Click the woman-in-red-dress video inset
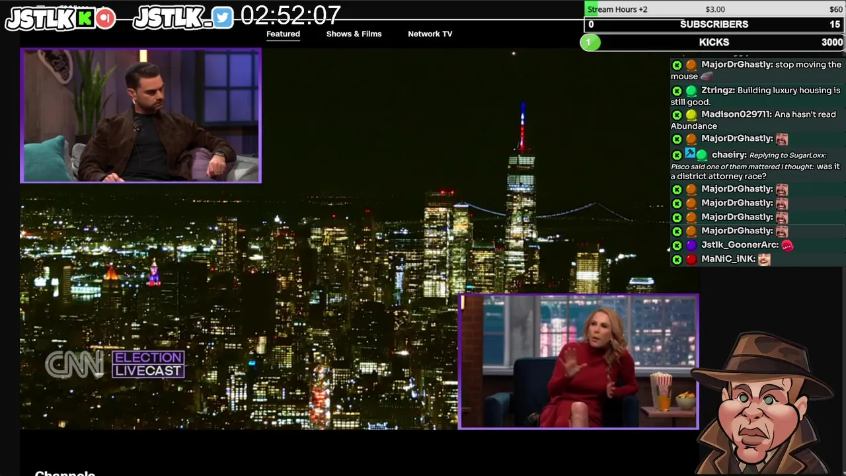 pos(578,362)
